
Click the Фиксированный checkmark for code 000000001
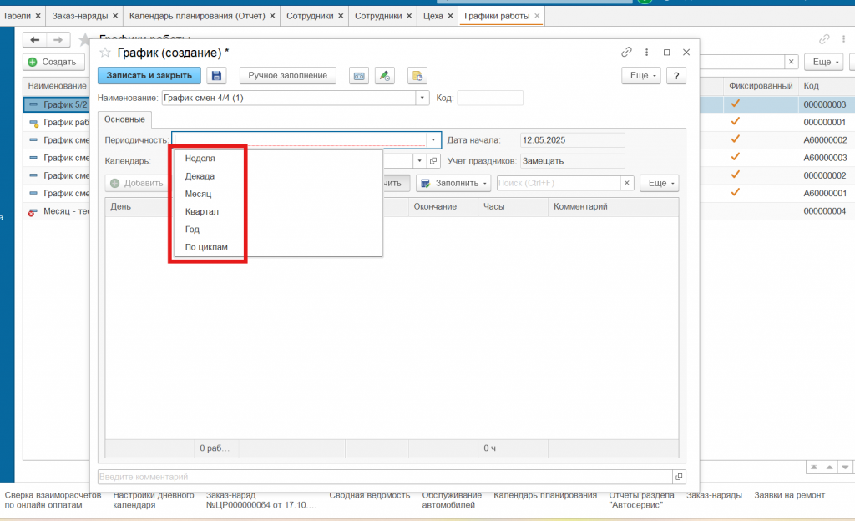[736, 122]
